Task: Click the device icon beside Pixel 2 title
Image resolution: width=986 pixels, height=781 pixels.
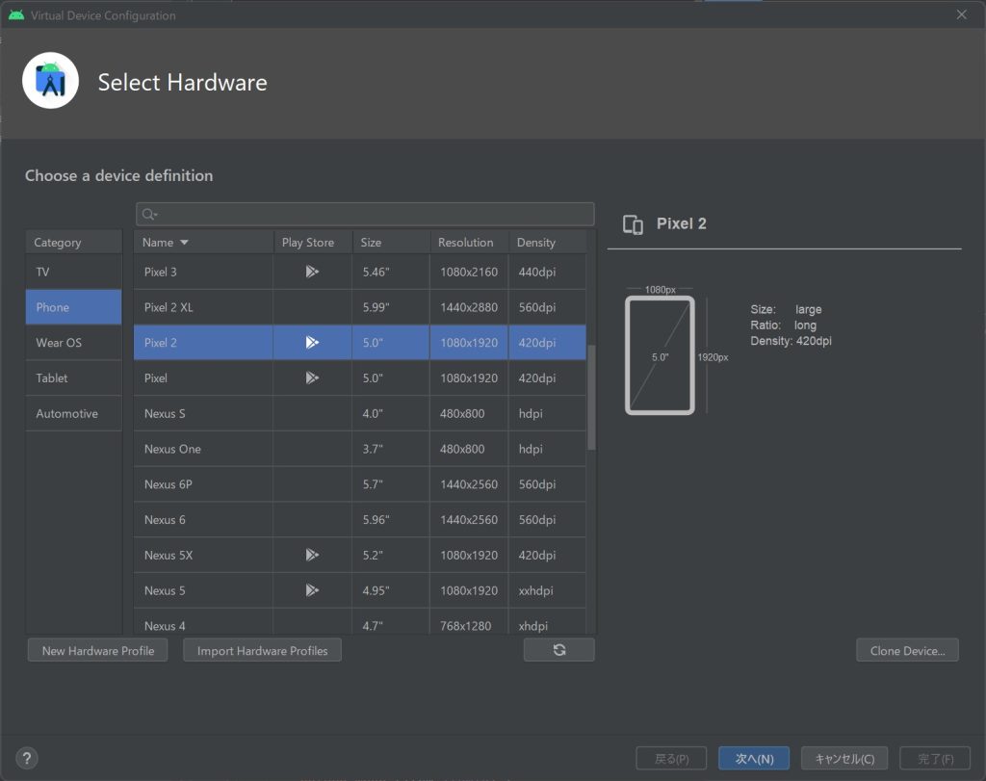Action: pyautogui.click(x=633, y=223)
